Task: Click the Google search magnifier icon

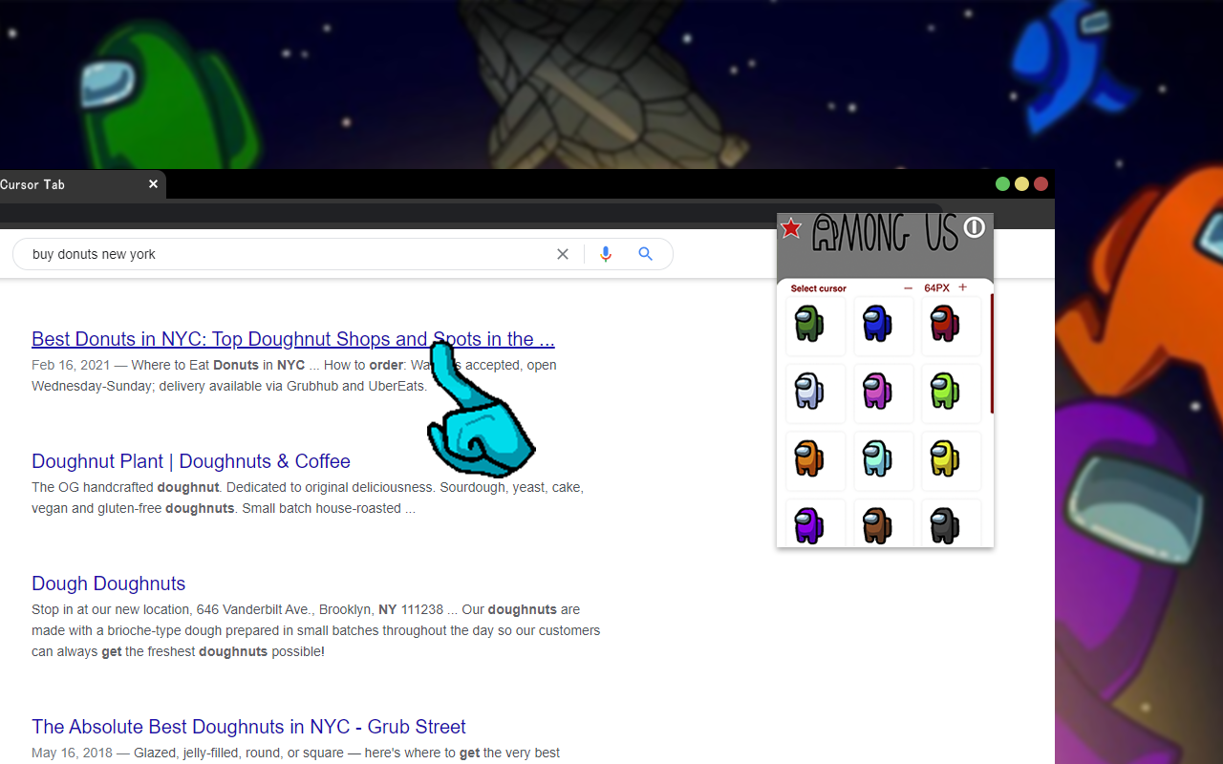Action: click(645, 253)
